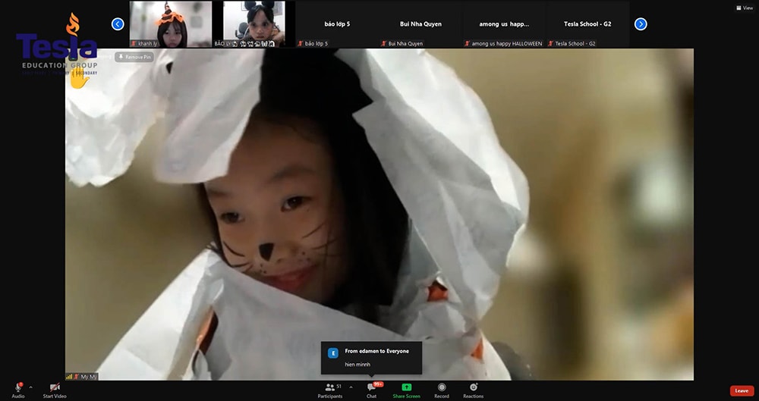Open chat message from edamen notification
The width and height of the screenshot is (759, 401).
(x=371, y=358)
